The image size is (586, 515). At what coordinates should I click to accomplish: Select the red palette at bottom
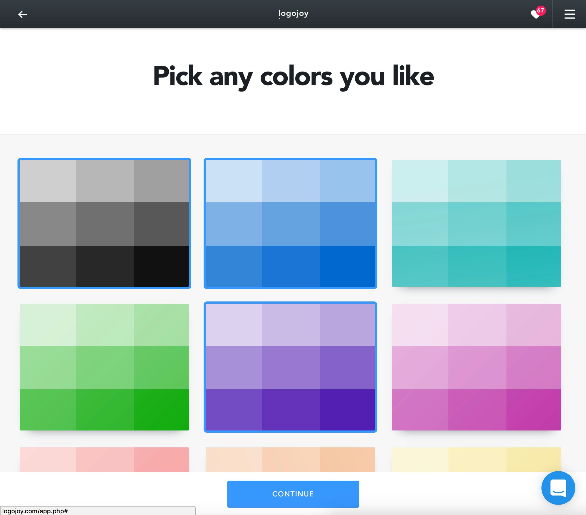point(104,459)
